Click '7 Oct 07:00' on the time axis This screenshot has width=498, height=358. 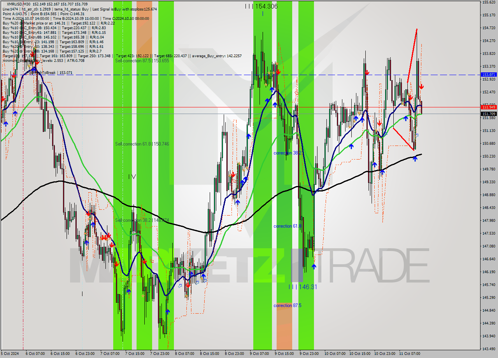[110, 354]
